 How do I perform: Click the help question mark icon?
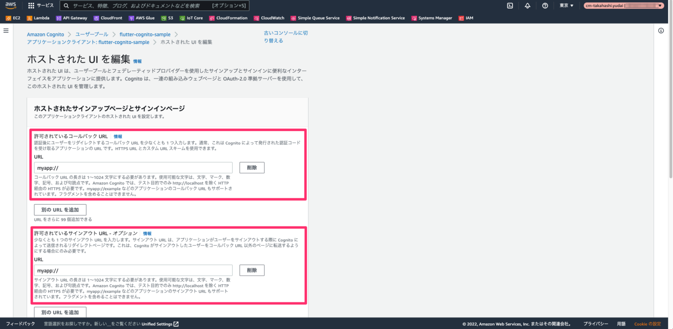[x=545, y=6]
